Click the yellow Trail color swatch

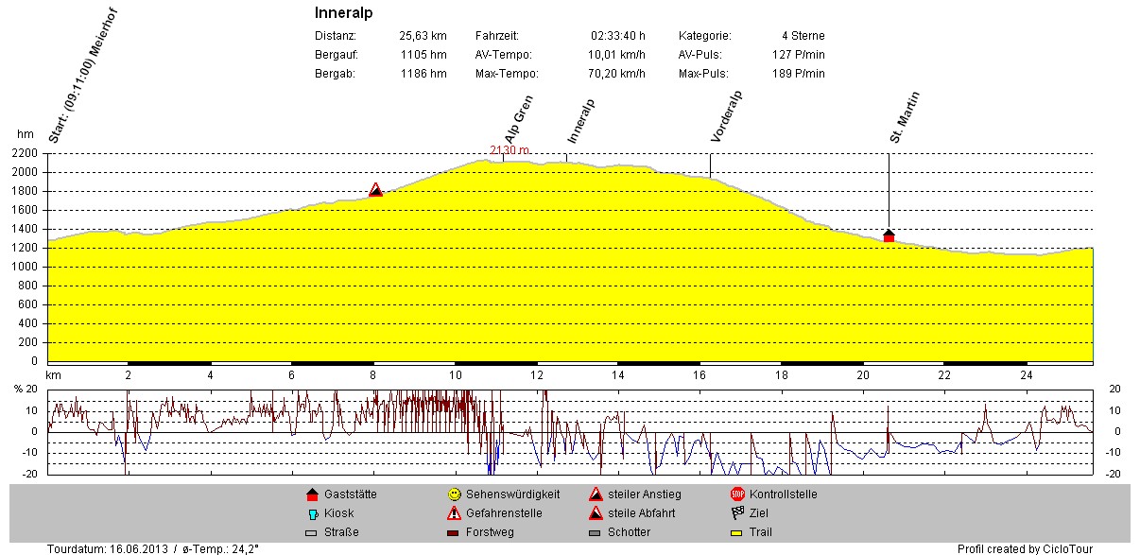(x=737, y=532)
